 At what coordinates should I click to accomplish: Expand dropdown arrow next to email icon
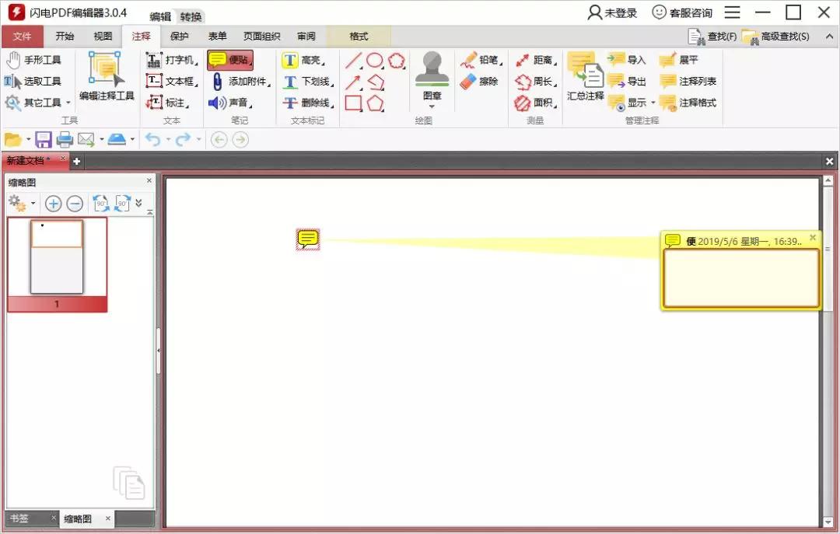coord(102,140)
